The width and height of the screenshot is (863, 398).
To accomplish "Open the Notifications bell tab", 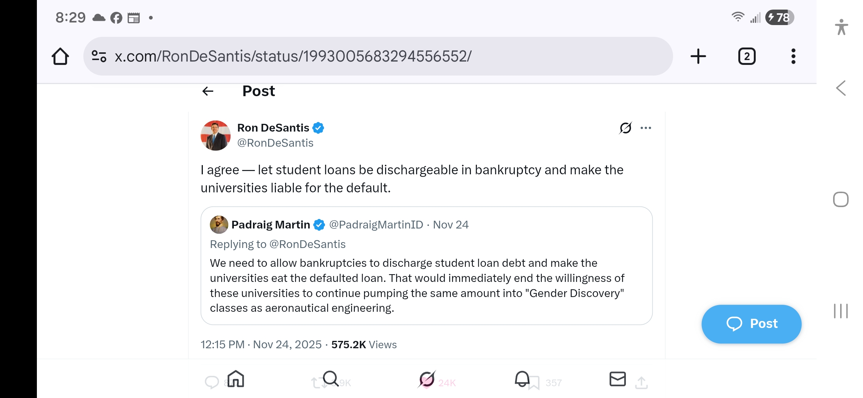I will [522, 379].
